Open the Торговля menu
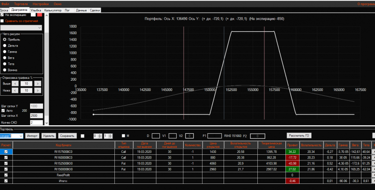 click(x=21, y=4)
